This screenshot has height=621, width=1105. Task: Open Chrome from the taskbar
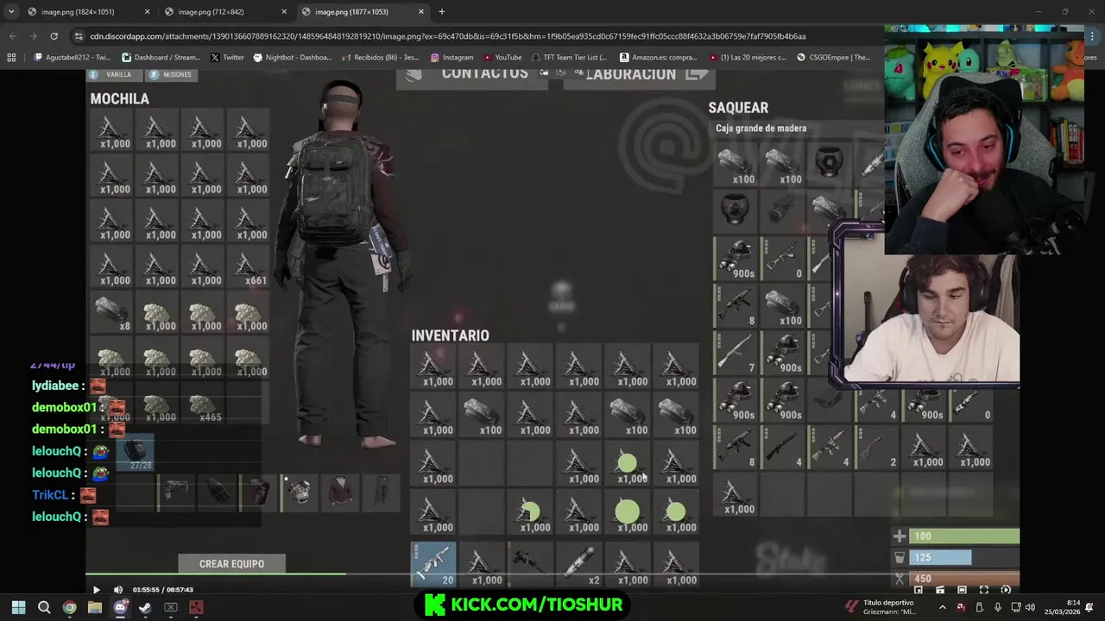point(69,607)
